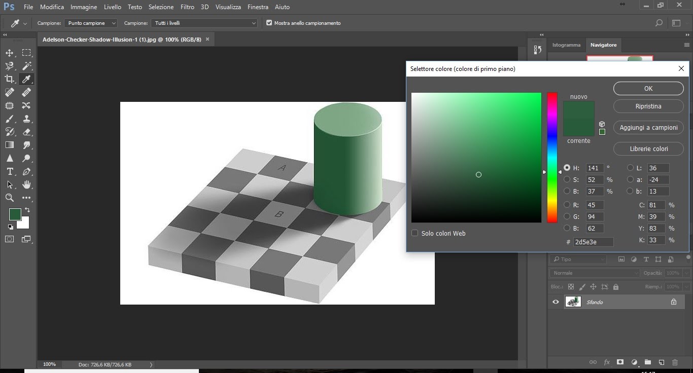Change the screen mode
Viewport: 693px width, 373px height.
tap(26, 239)
